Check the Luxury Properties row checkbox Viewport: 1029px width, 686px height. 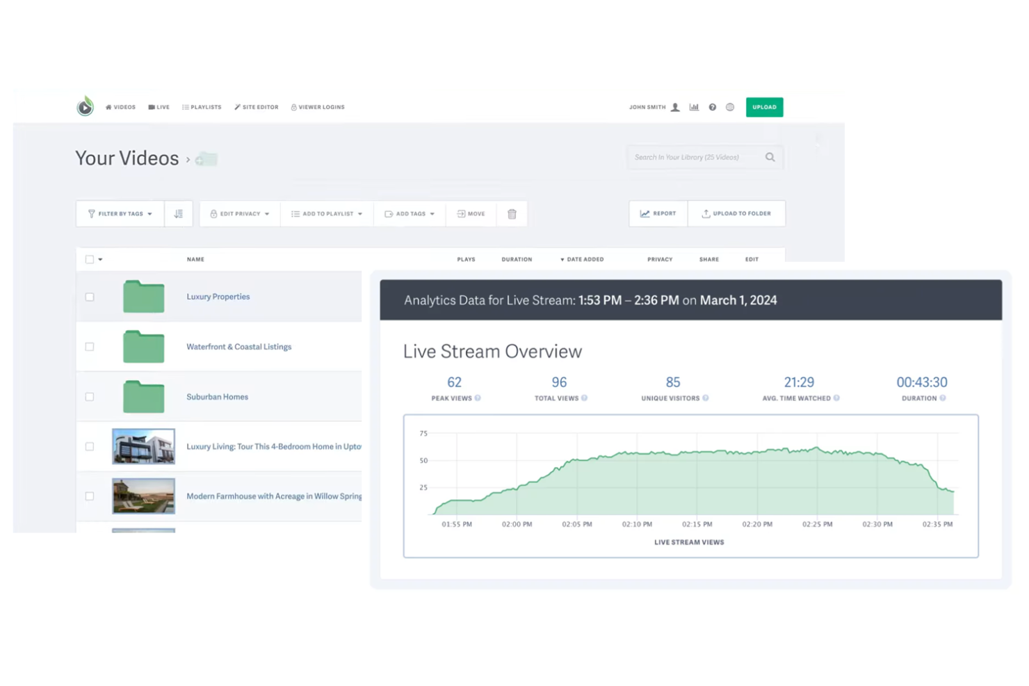coord(90,297)
